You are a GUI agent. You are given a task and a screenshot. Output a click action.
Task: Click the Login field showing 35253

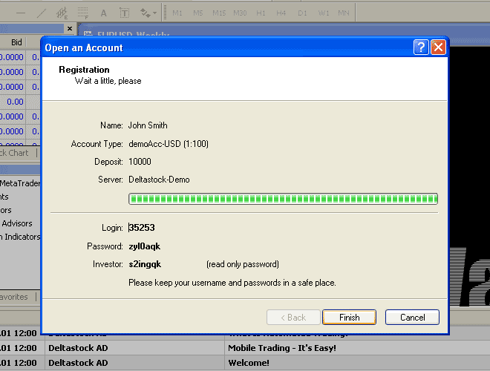[142, 228]
